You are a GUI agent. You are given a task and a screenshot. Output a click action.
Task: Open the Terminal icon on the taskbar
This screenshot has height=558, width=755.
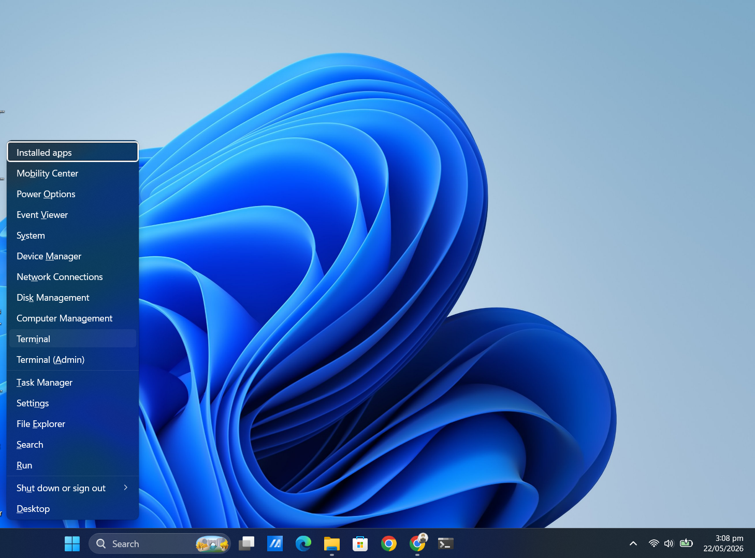point(445,544)
